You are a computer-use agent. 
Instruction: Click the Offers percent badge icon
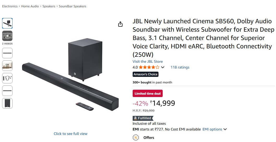click(x=136, y=138)
